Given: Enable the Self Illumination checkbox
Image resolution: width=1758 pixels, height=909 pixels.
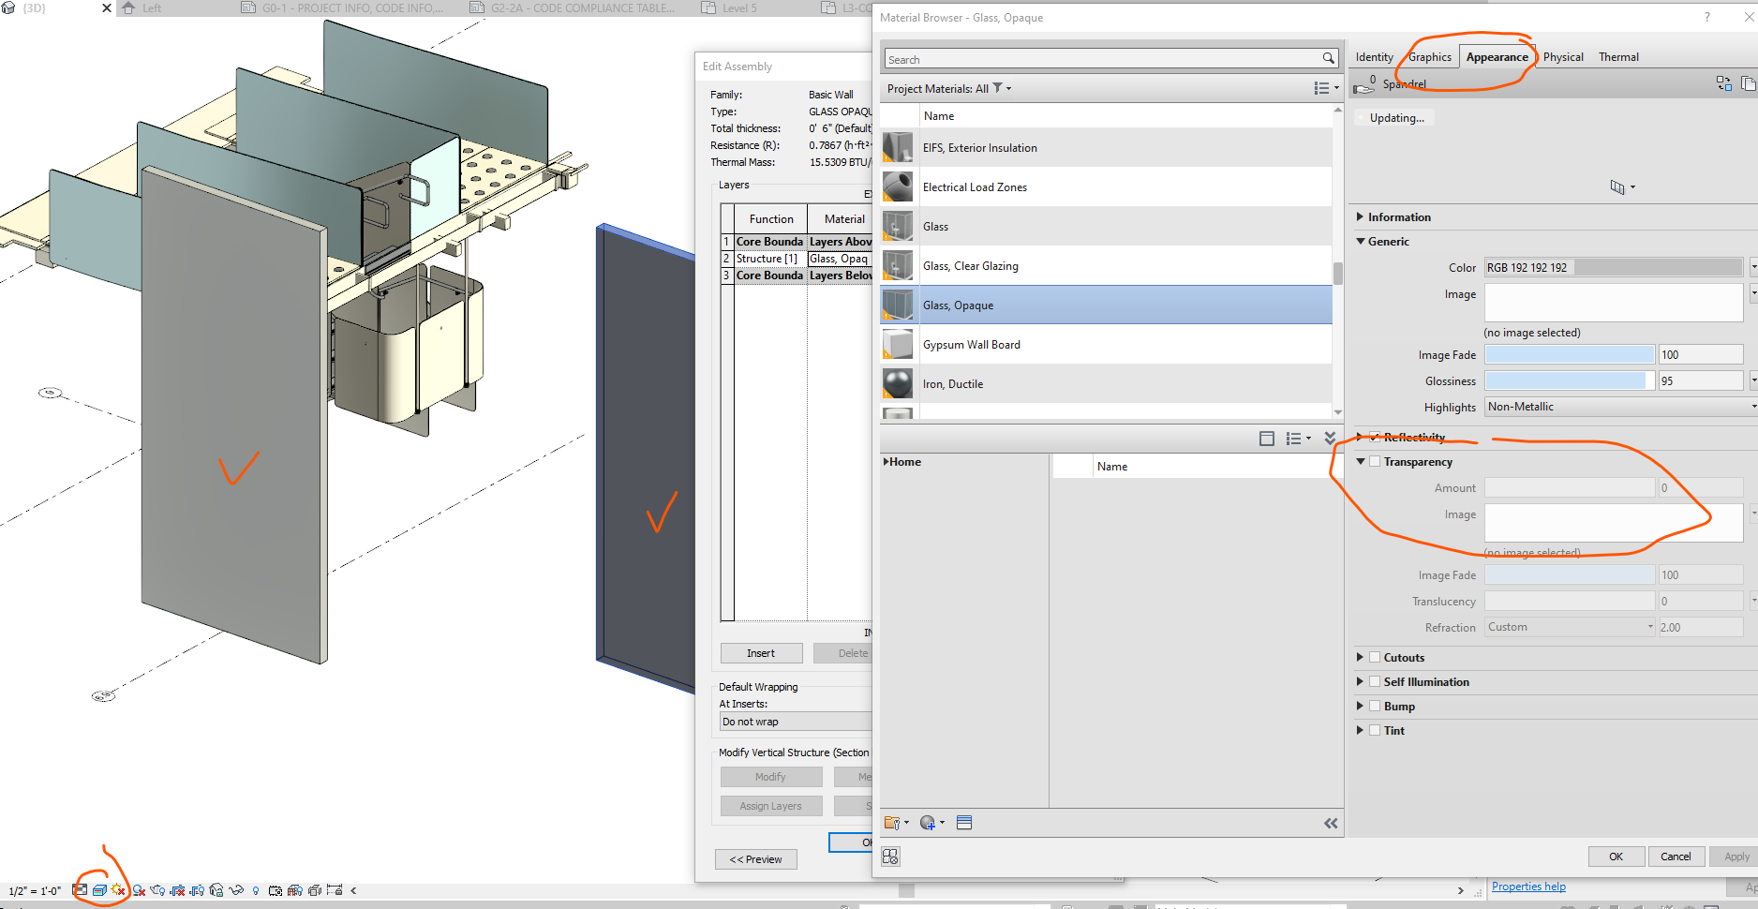Looking at the screenshot, I should click(x=1375, y=681).
